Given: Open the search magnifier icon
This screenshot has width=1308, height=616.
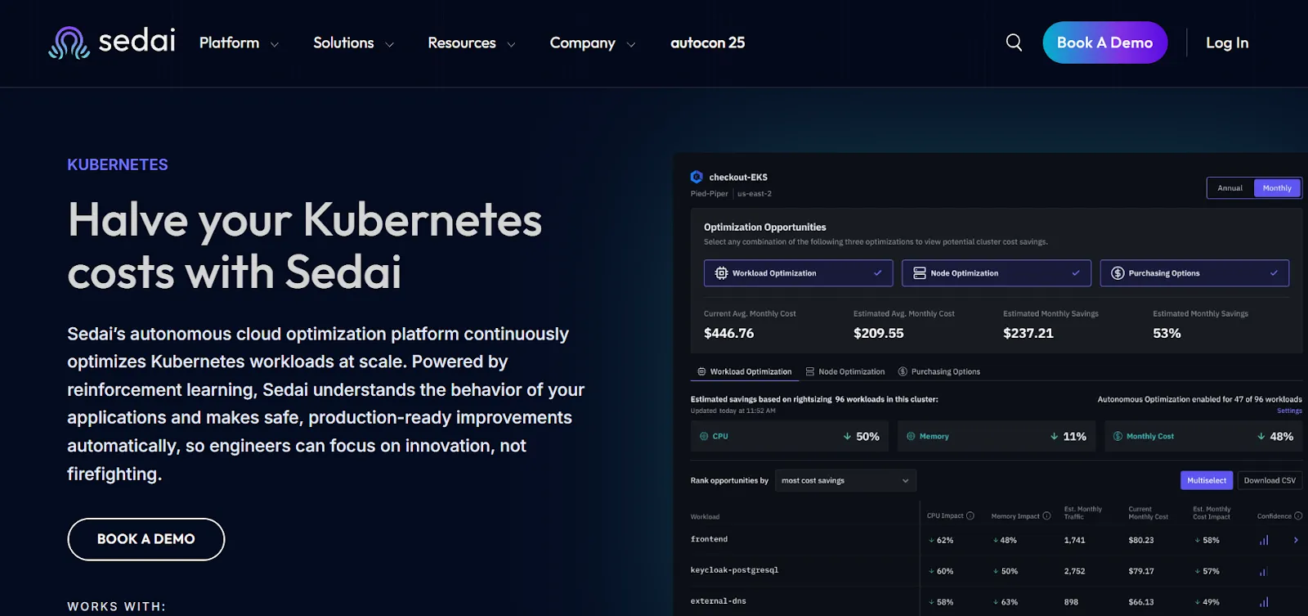Looking at the screenshot, I should click(1014, 43).
